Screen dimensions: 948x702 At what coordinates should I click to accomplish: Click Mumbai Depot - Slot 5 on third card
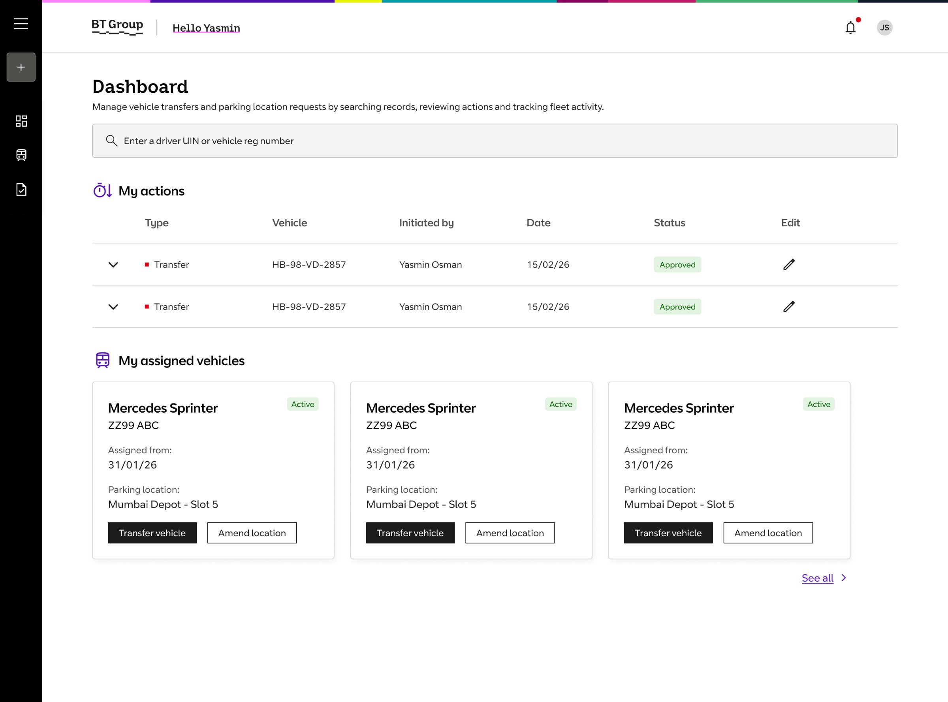click(679, 505)
